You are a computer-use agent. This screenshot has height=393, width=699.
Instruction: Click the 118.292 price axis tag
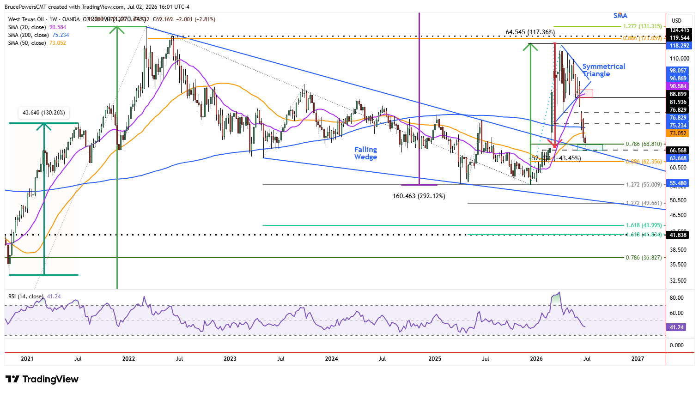pos(679,46)
